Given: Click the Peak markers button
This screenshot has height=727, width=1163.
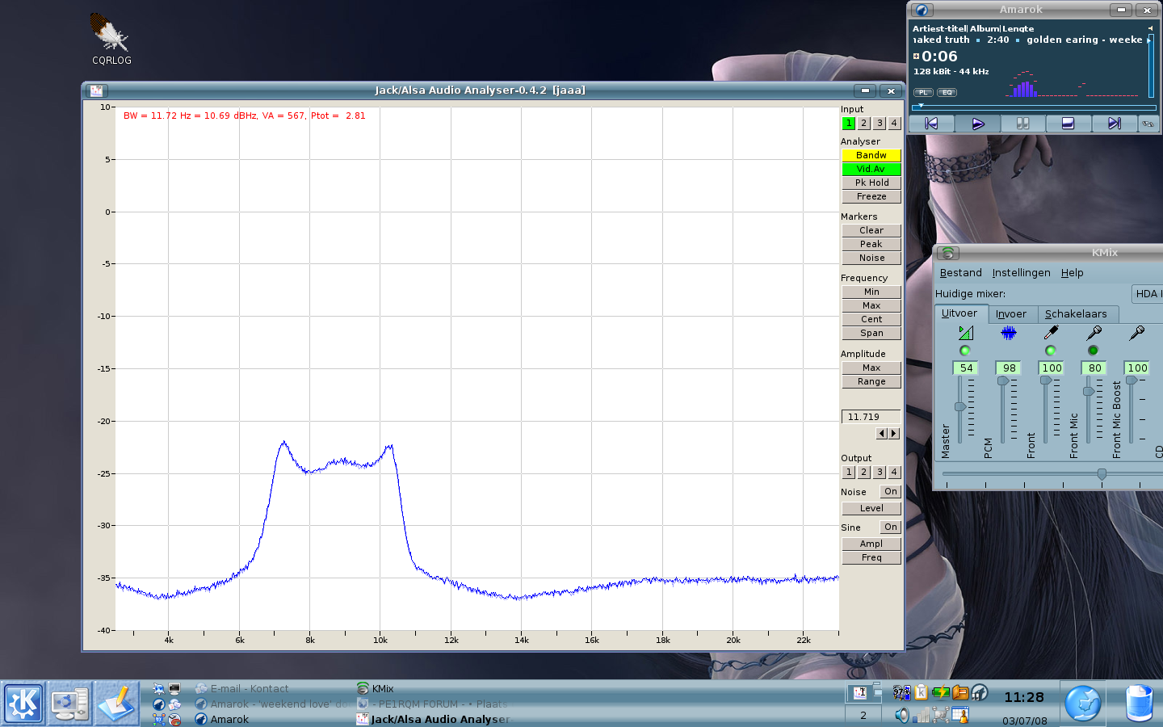Looking at the screenshot, I should [x=871, y=245].
